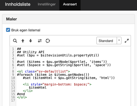Click on the $itemHtml line 13
The height and width of the screenshot is (106, 137).
38,88
